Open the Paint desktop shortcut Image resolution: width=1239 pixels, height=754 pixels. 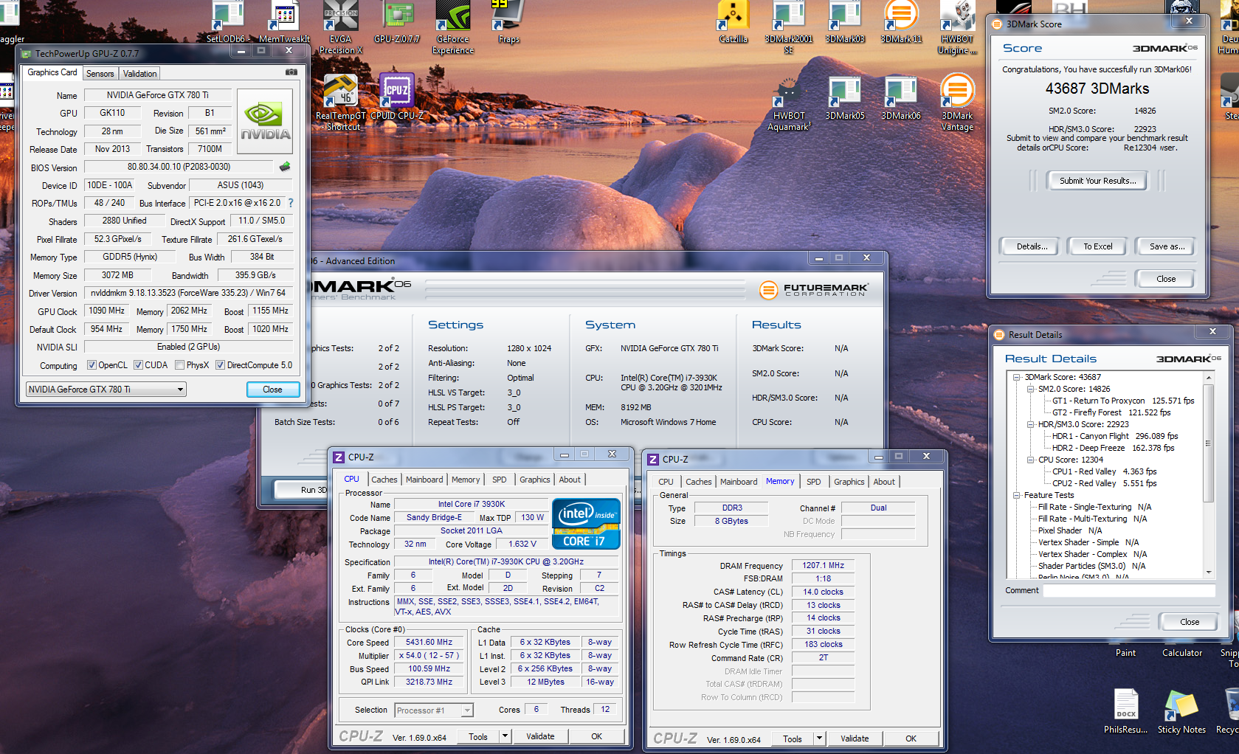1125,653
